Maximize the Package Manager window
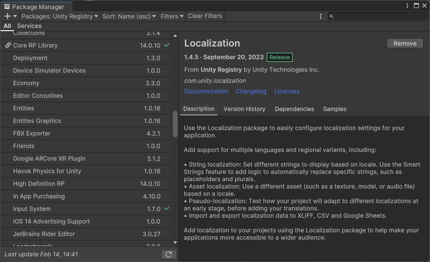This screenshot has height=262, width=430. coord(416,6)
